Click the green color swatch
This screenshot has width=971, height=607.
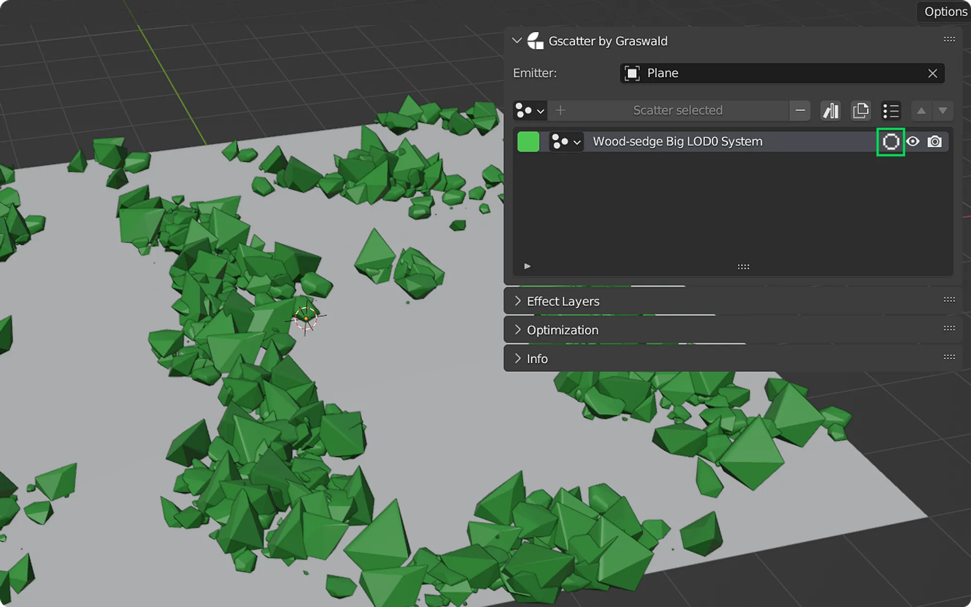(x=528, y=142)
